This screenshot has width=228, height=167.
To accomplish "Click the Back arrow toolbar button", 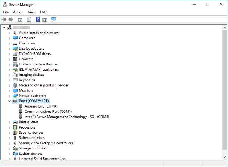I will click(x=4, y=19).
